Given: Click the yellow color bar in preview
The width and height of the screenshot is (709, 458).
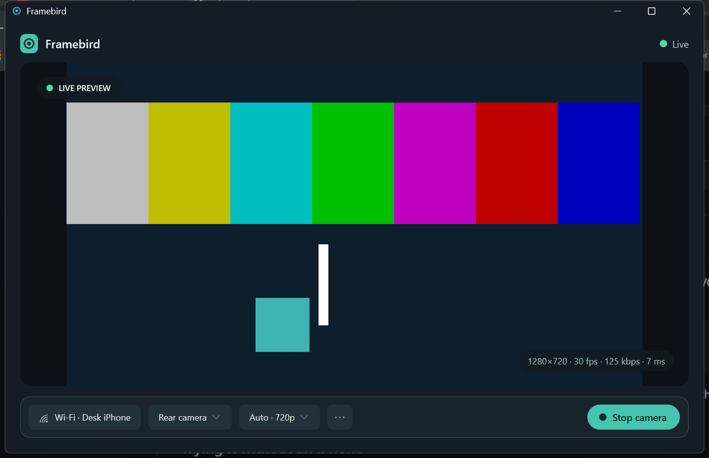Looking at the screenshot, I should point(190,163).
